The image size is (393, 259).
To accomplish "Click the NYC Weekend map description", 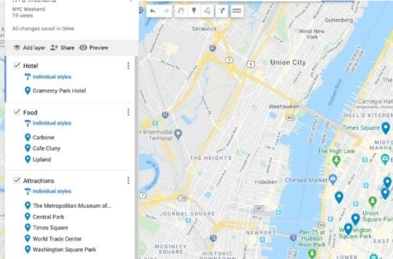I will click(x=28, y=9).
